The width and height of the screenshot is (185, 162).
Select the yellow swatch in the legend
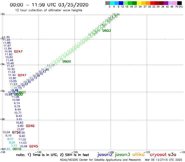click(139, 3)
